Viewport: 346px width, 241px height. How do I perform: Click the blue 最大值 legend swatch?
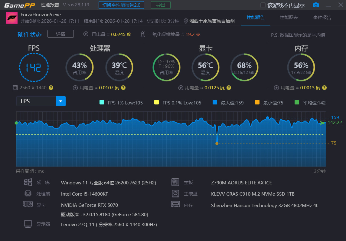coord(215,102)
